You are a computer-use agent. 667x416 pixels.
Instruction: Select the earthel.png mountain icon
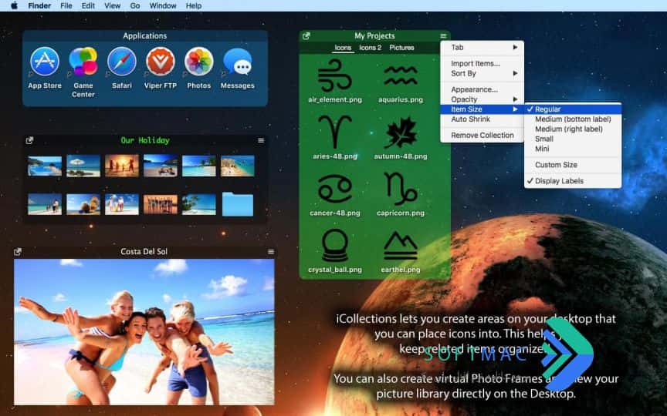[x=401, y=245]
